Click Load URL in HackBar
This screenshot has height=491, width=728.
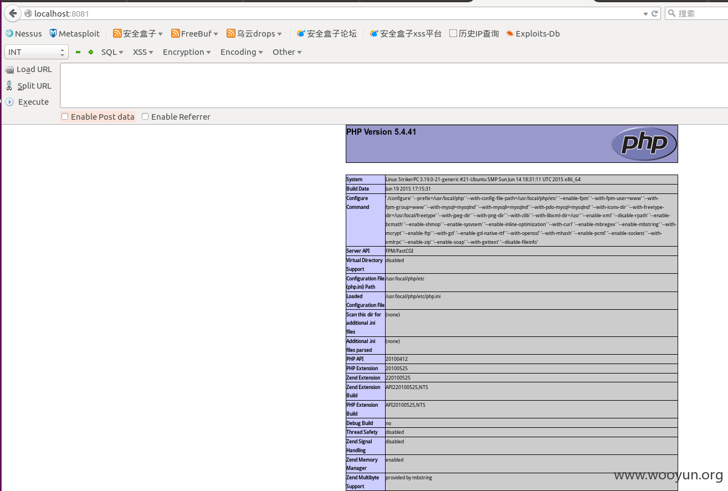(x=29, y=69)
